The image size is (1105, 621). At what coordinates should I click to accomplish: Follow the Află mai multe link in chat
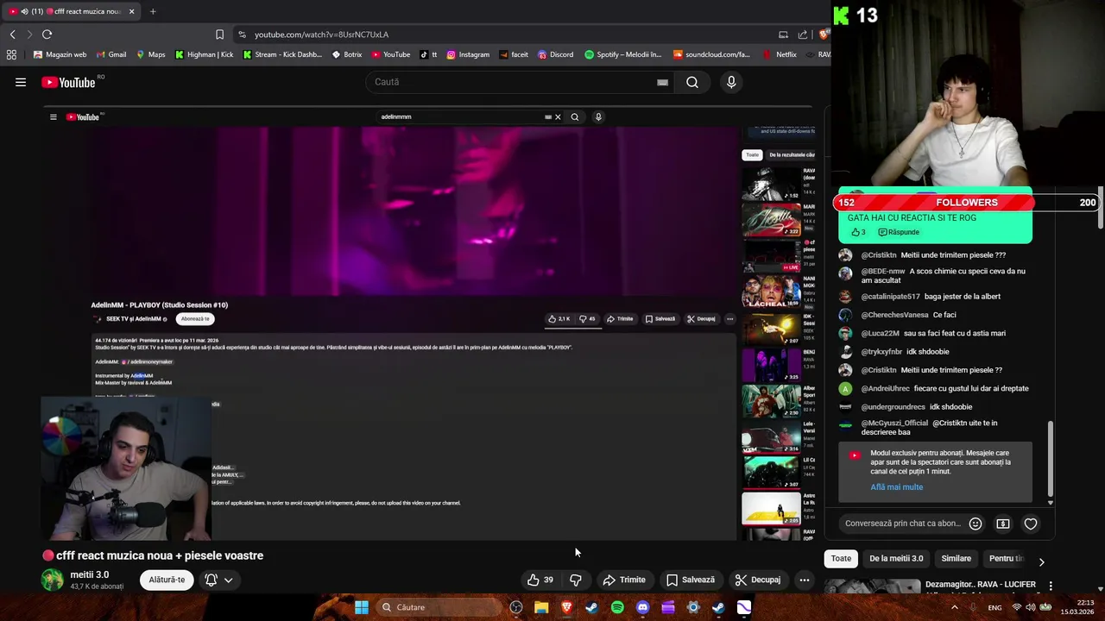[897, 487]
